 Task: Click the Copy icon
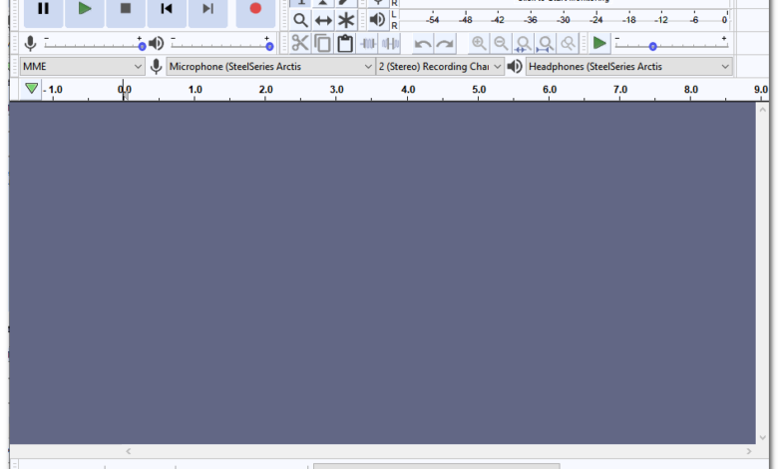323,43
